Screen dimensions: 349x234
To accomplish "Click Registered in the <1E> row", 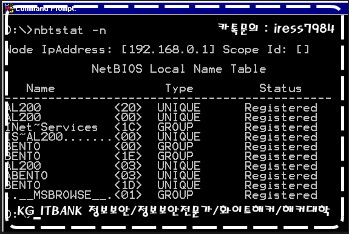I will click(x=281, y=156).
